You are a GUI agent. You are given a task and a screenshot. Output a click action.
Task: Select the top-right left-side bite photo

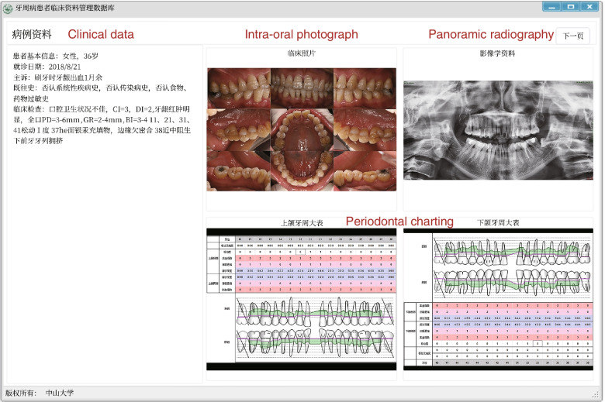[x=365, y=88]
